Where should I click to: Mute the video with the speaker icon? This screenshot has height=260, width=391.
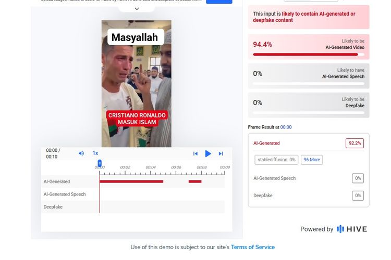pyautogui.click(x=81, y=153)
